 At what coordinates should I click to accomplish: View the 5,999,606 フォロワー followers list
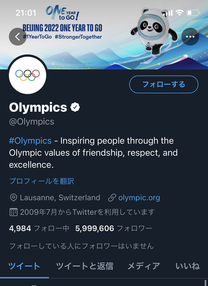[114, 228]
